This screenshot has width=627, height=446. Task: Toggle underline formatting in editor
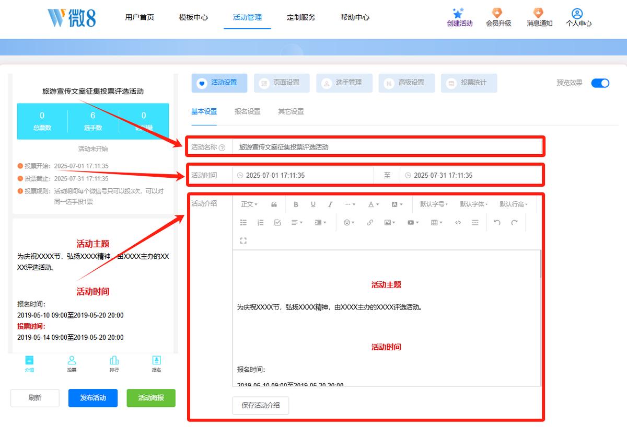(x=313, y=204)
